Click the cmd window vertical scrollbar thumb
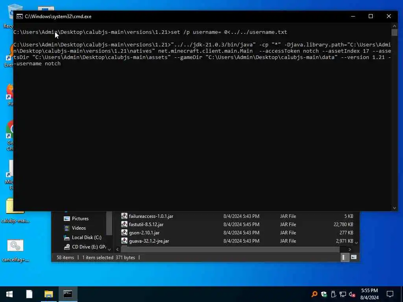Image resolution: width=403 pixels, height=302 pixels. (x=394, y=32)
